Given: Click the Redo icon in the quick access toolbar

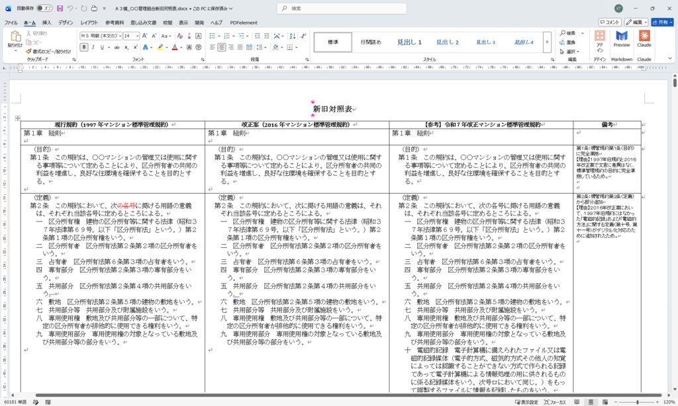Looking at the screenshot, I should (84, 8).
